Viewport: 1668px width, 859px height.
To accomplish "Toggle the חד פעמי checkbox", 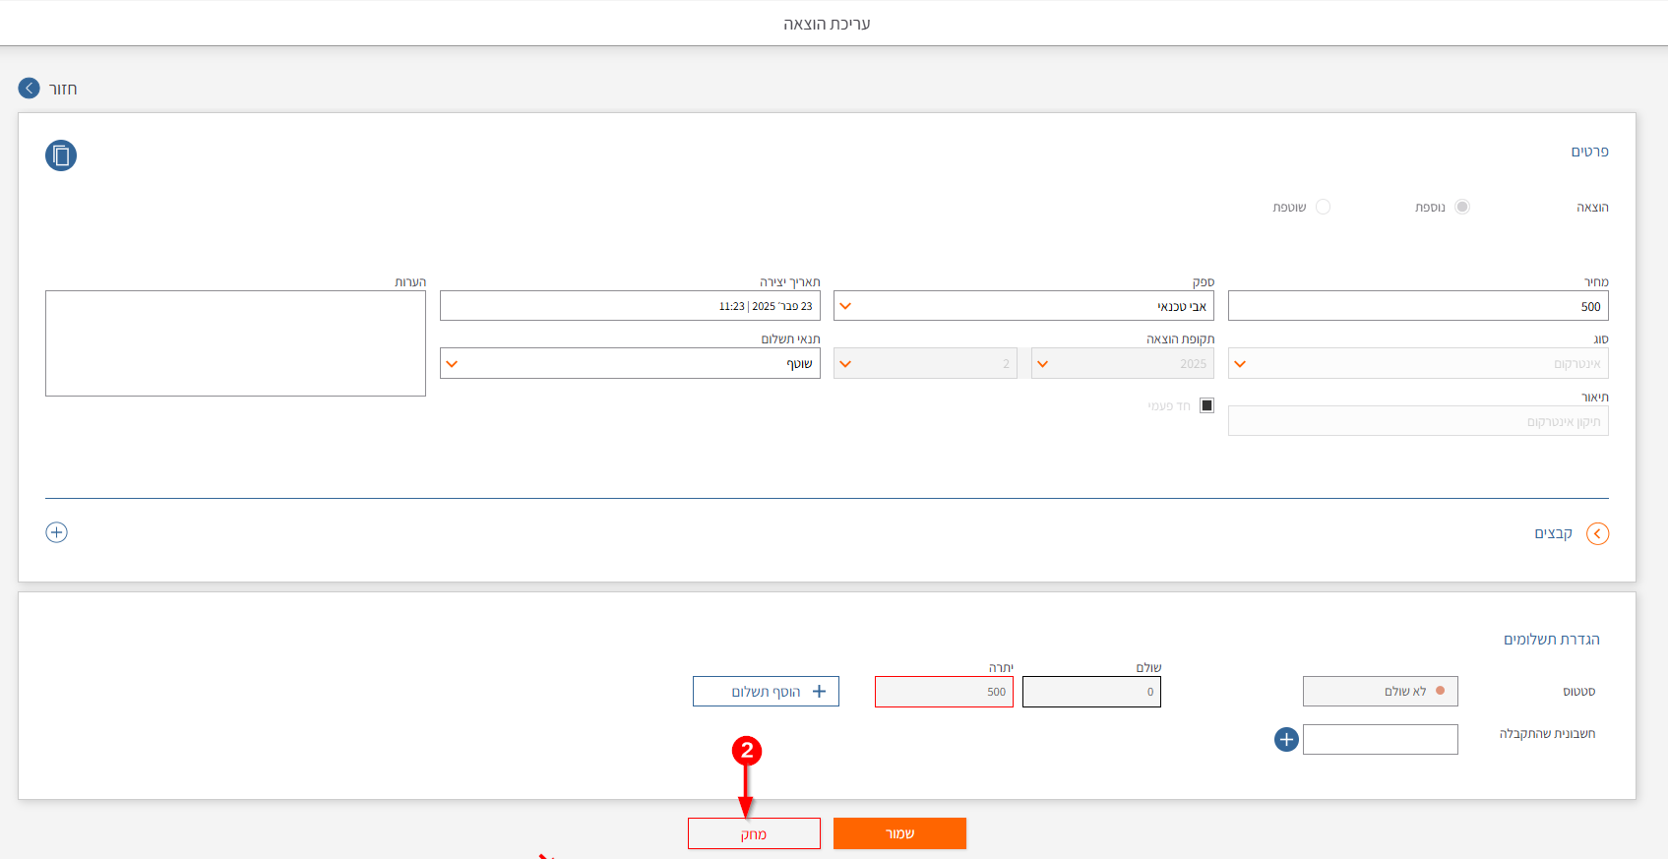I will pyautogui.click(x=1206, y=405).
